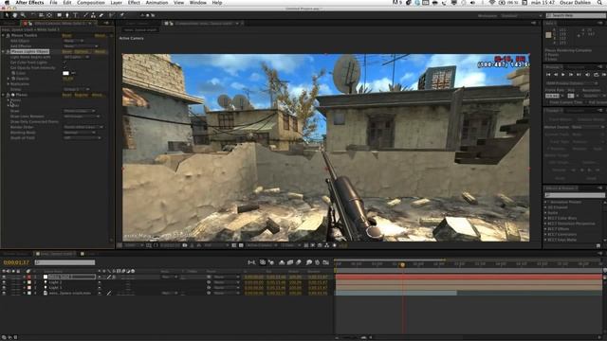Viewport: 607px width, 341px height.
Task: Hide the footage layer in row 4
Action: pyautogui.click(x=4, y=293)
